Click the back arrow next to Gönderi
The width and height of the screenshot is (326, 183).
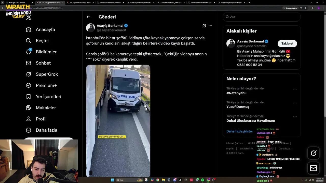(x=88, y=17)
